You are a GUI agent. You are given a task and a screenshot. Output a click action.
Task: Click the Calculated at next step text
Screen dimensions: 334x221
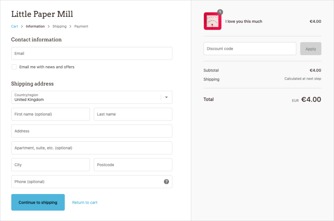click(x=303, y=79)
